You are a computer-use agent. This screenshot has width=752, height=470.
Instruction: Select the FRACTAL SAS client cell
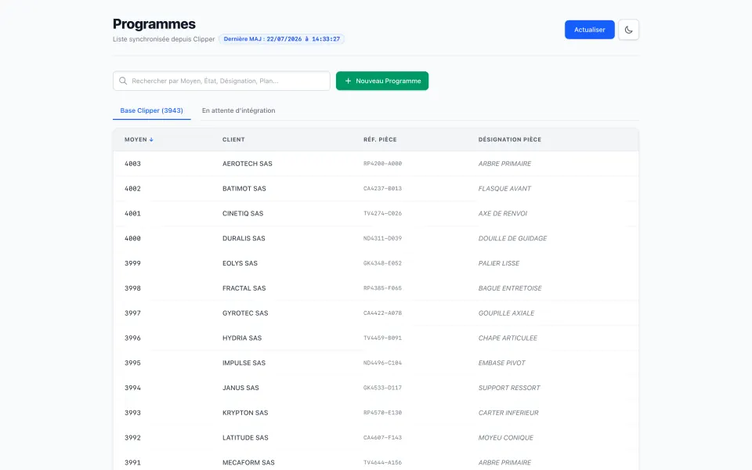pyautogui.click(x=244, y=288)
